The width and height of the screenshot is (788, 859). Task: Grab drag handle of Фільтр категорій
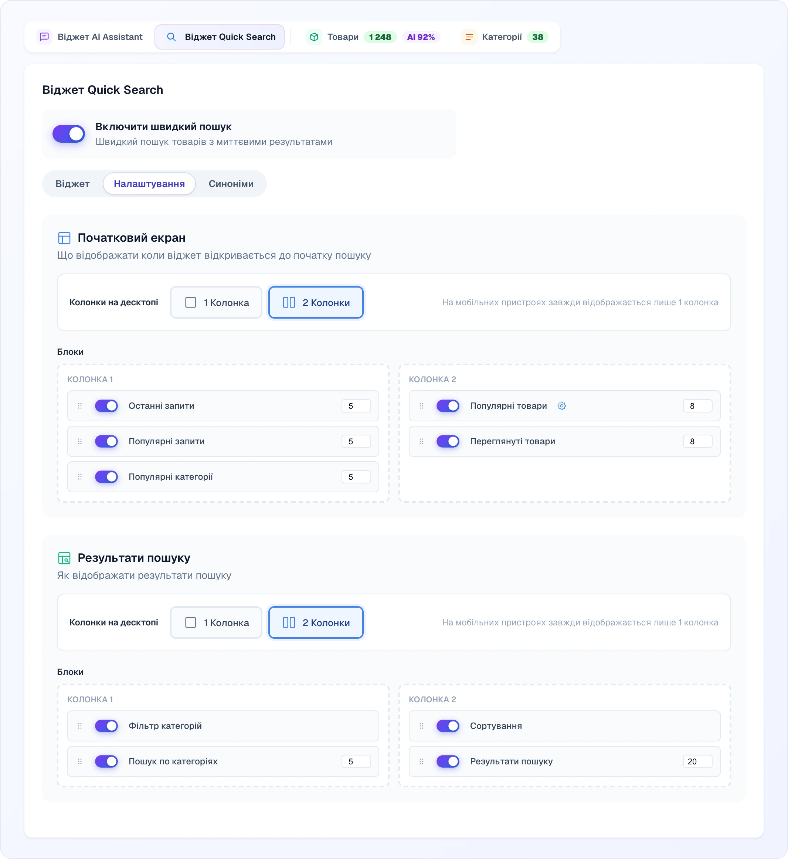tap(80, 726)
